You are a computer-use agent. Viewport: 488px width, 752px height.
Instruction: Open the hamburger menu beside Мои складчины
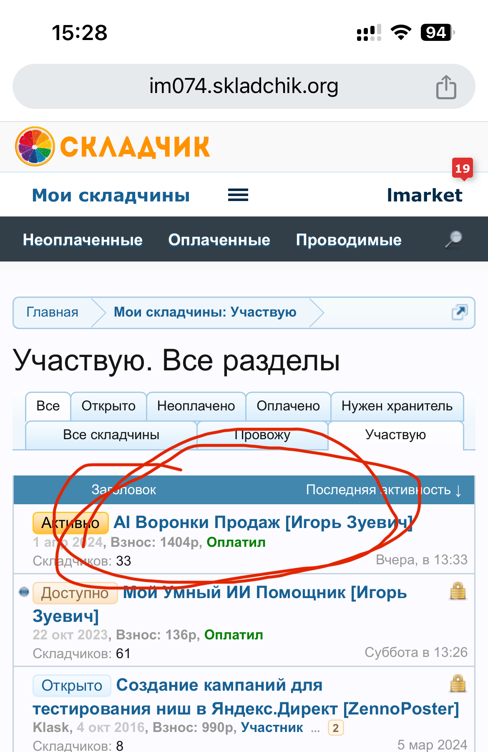click(238, 195)
